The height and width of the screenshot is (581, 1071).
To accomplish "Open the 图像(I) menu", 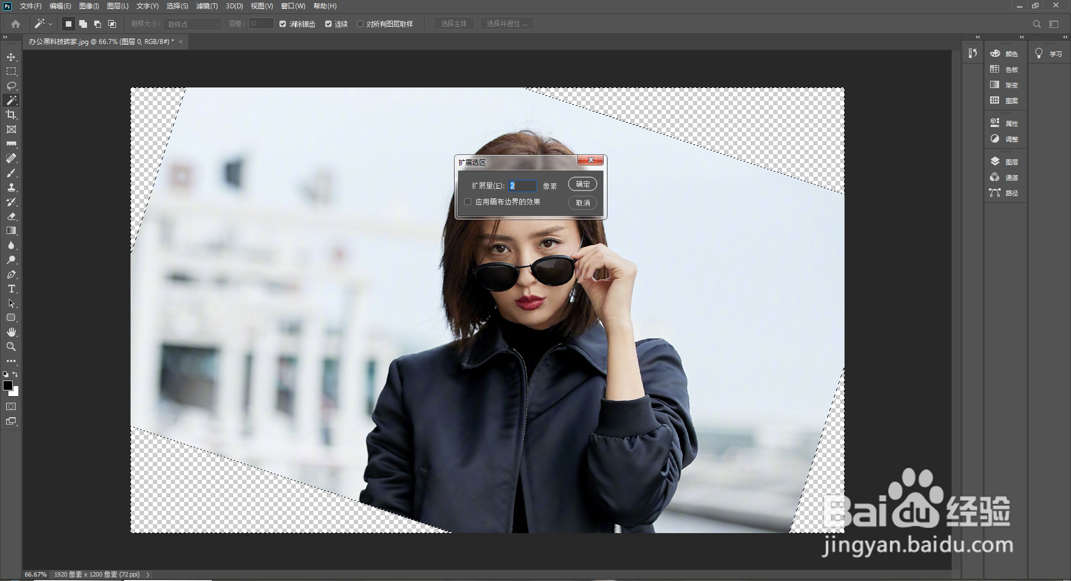I will click(89, 6).
